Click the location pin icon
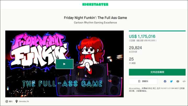The image size is (188, 106). pos(16,102)
